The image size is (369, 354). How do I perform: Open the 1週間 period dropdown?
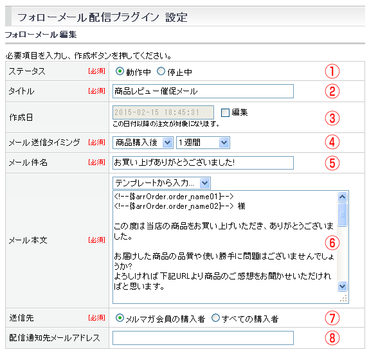pos(203,143)
